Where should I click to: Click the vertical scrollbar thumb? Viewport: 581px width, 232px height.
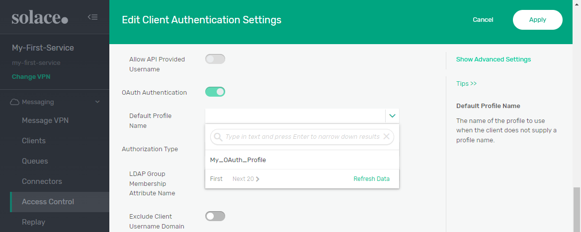tap(577, 208)
